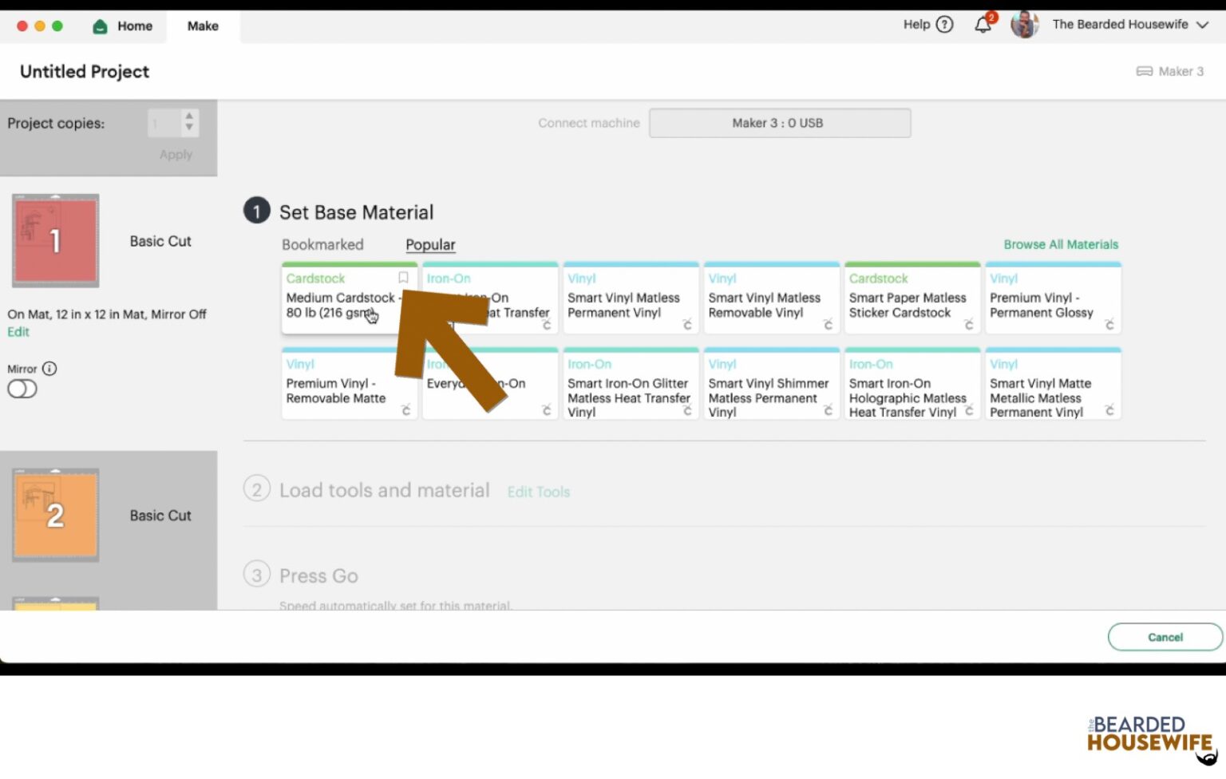Click the bookmark icon on Medium Cardstock
Viewport: 1226px width, 779px height.
point(403,278)
